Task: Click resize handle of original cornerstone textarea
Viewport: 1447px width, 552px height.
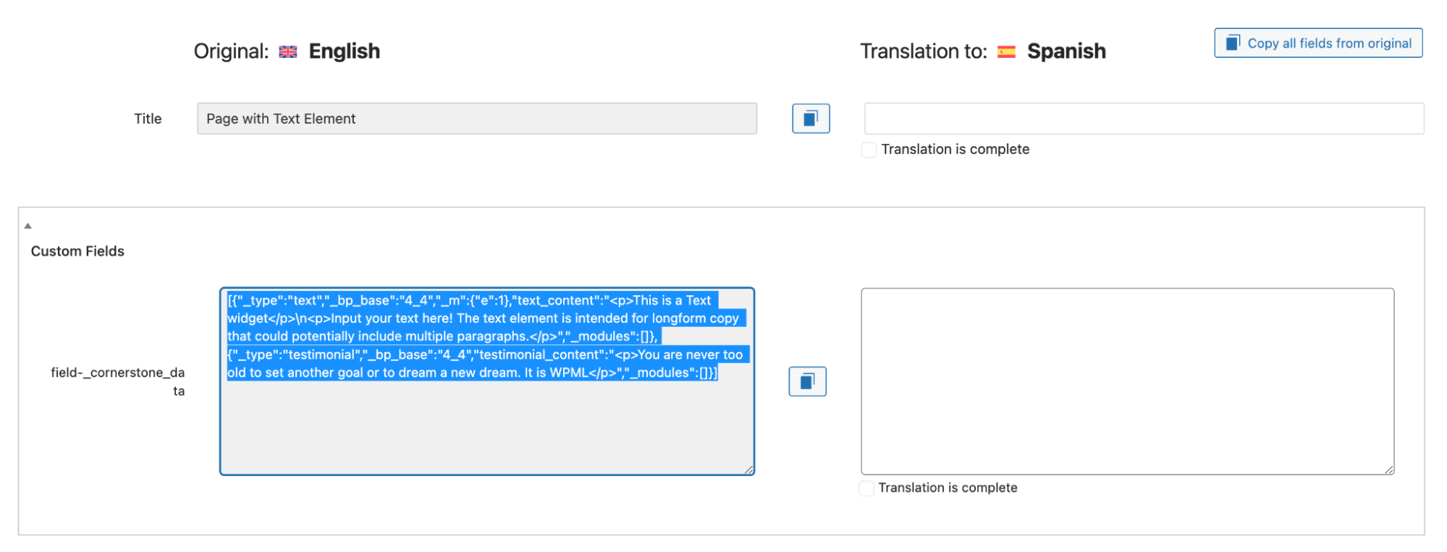Action: click(x=749, y=470)
